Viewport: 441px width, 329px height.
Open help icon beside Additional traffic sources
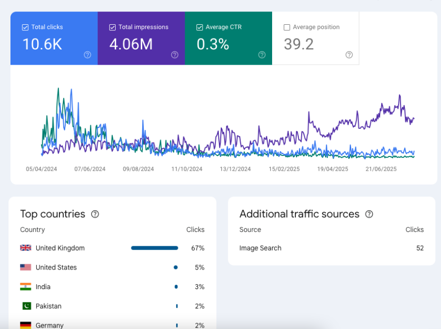[x=369, y=214]
